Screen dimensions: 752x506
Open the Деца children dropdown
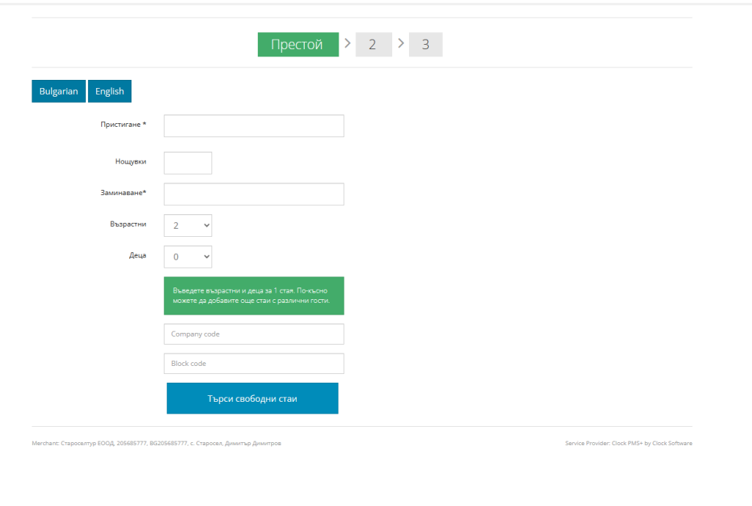pos(188,257)
